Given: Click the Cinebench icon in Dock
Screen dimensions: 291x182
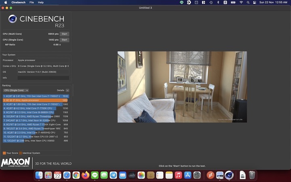Looking at the screenshot, I should [x=229, y=175].
